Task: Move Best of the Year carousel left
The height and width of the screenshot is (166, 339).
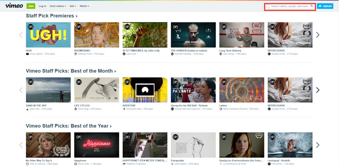Action: [x=21, y=145]
